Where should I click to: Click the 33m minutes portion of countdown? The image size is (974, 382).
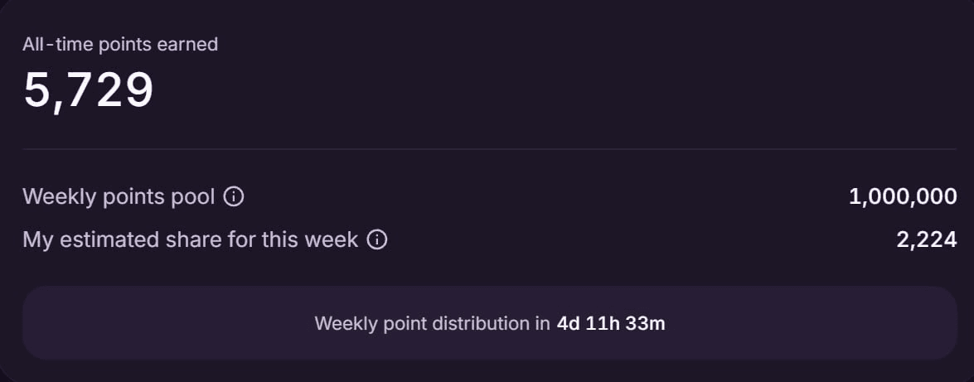click(647, 323)
